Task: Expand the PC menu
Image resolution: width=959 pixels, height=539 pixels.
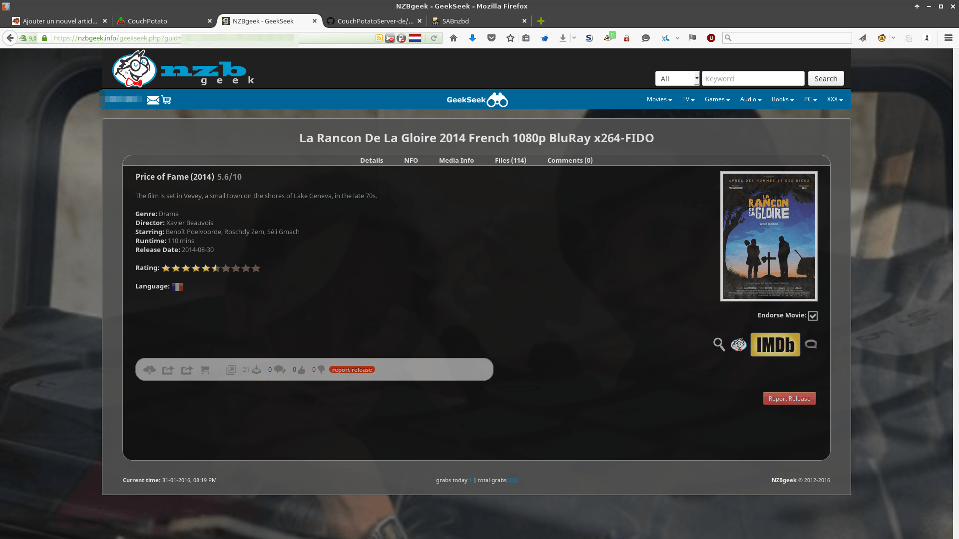Action: coord(811,99)
